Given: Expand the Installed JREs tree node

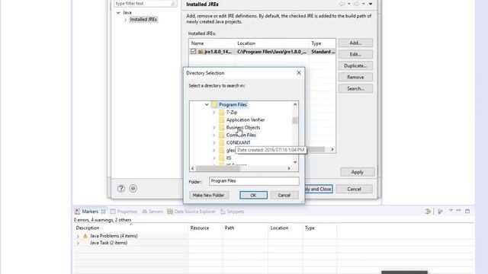Looking at the screenshot, I should [126, 20].
